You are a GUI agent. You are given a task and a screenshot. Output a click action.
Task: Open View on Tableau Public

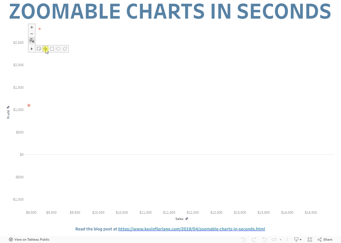[29, 240]
